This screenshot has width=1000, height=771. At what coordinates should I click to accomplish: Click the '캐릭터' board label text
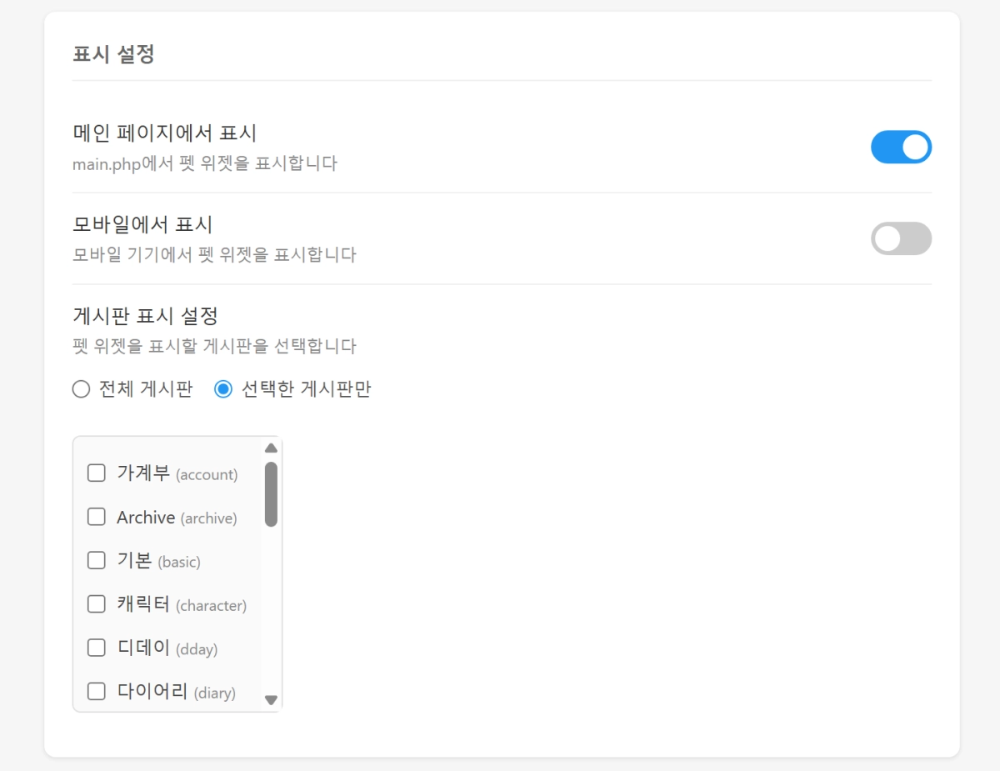[x=143, y=604]
